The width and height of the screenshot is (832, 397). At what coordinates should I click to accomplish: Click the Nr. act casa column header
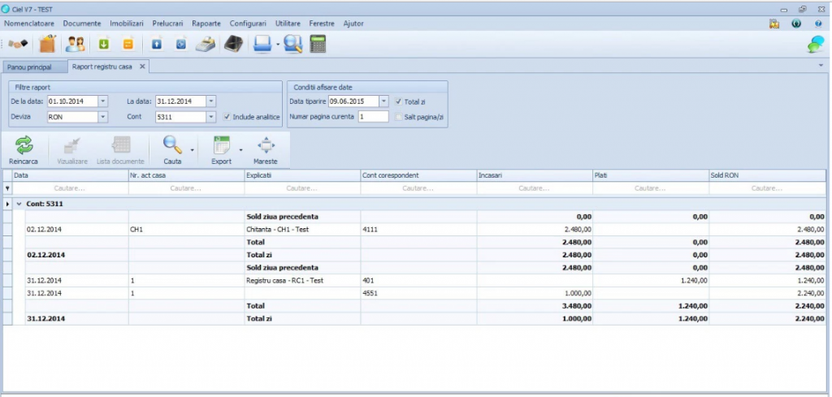[186, 175]
